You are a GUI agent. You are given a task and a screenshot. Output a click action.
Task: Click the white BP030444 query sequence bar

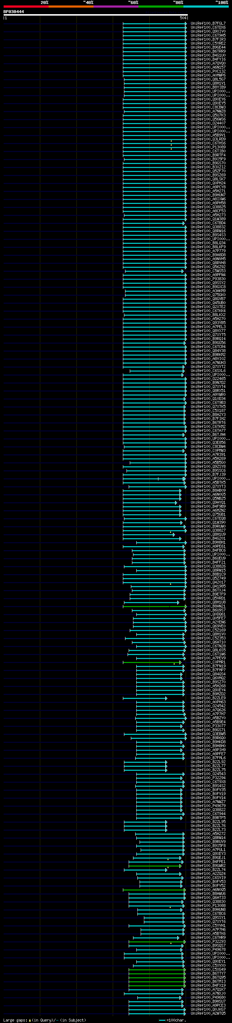96,15
